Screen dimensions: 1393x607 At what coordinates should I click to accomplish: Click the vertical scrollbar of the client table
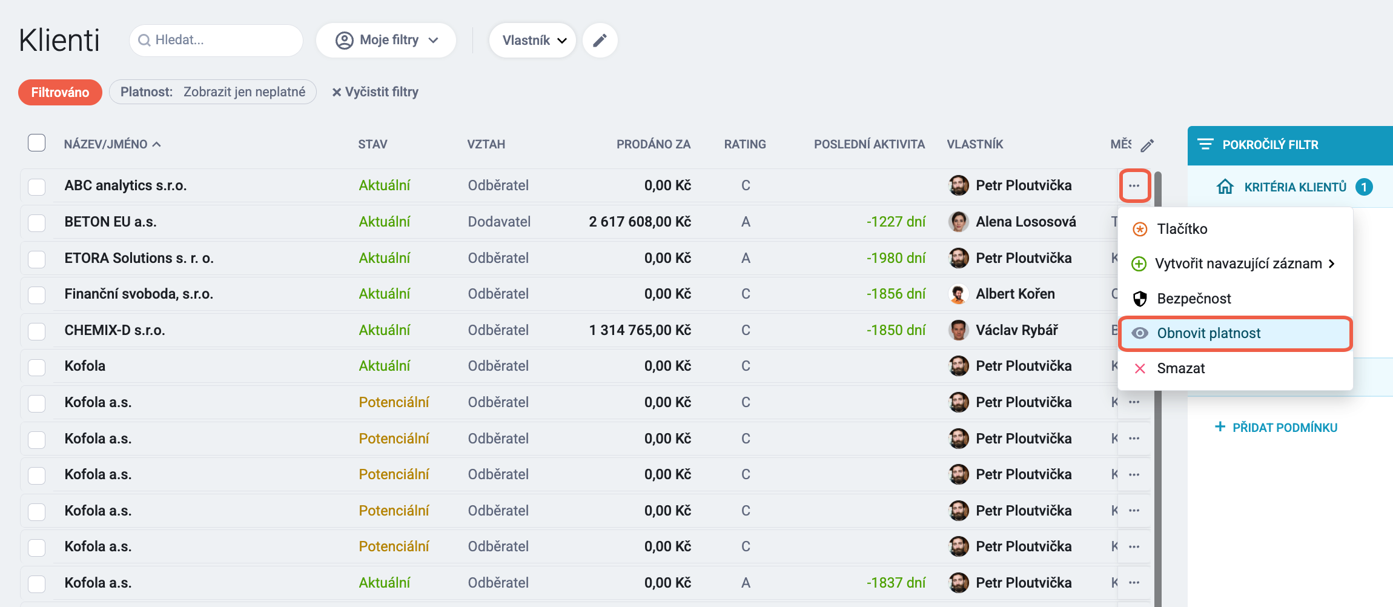1157,388
